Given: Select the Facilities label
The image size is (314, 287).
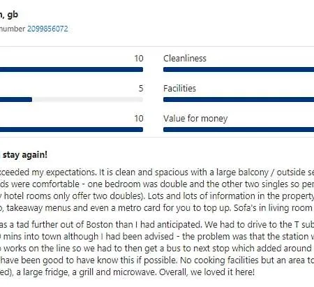Looking at the screenshot, I should [179, 88].
